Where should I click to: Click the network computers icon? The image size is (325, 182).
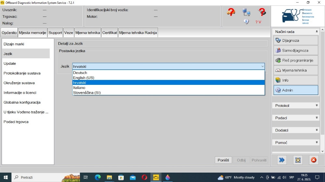click(246, 12)
